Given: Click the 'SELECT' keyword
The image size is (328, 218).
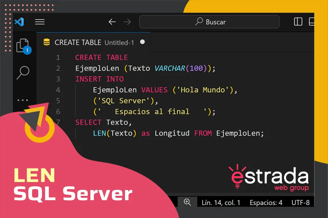Looking at the screenshot, I should pyautogui.click(x=88, y=122).
